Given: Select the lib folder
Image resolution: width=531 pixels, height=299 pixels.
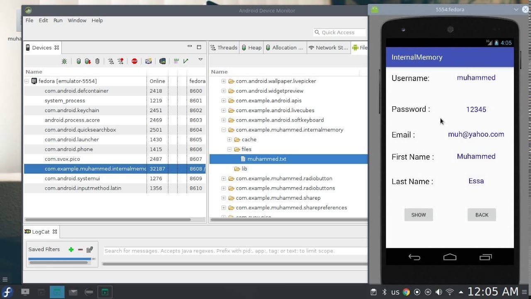Looking at the screenshot, I should (x=241, y=169).
